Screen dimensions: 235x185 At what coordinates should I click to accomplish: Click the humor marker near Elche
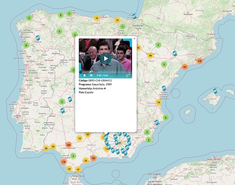coord(157,122)
